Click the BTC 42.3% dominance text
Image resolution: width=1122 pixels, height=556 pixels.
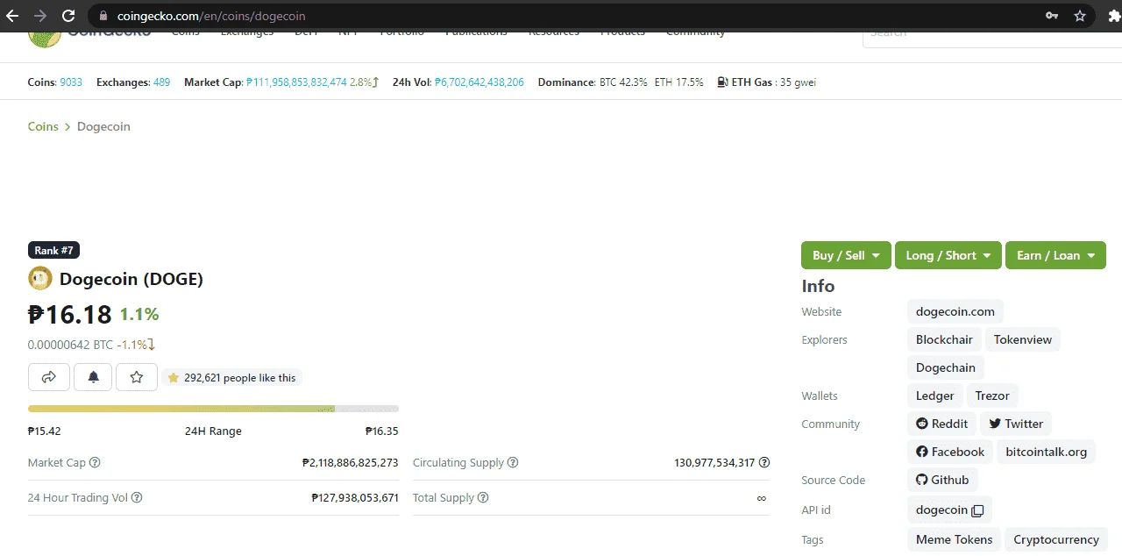623,82
